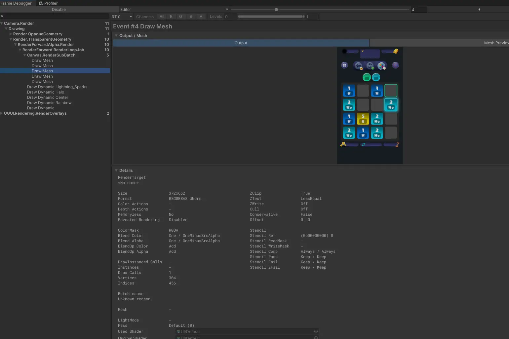This screenshot has height=339, width=509.
Task: Click the search magnifier icon in hierarchy
Action: coord(2,17)
